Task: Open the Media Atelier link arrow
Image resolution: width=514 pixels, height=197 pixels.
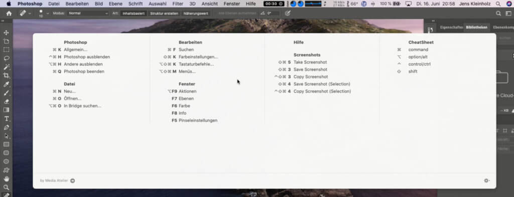Action: 72,180
